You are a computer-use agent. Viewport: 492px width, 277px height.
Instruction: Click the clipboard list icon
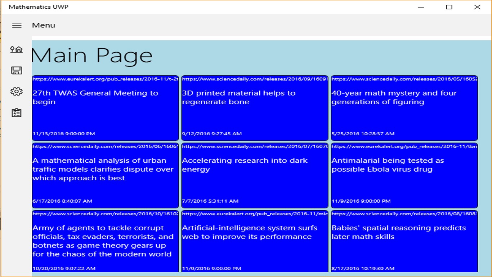click(x=17, y=113)
